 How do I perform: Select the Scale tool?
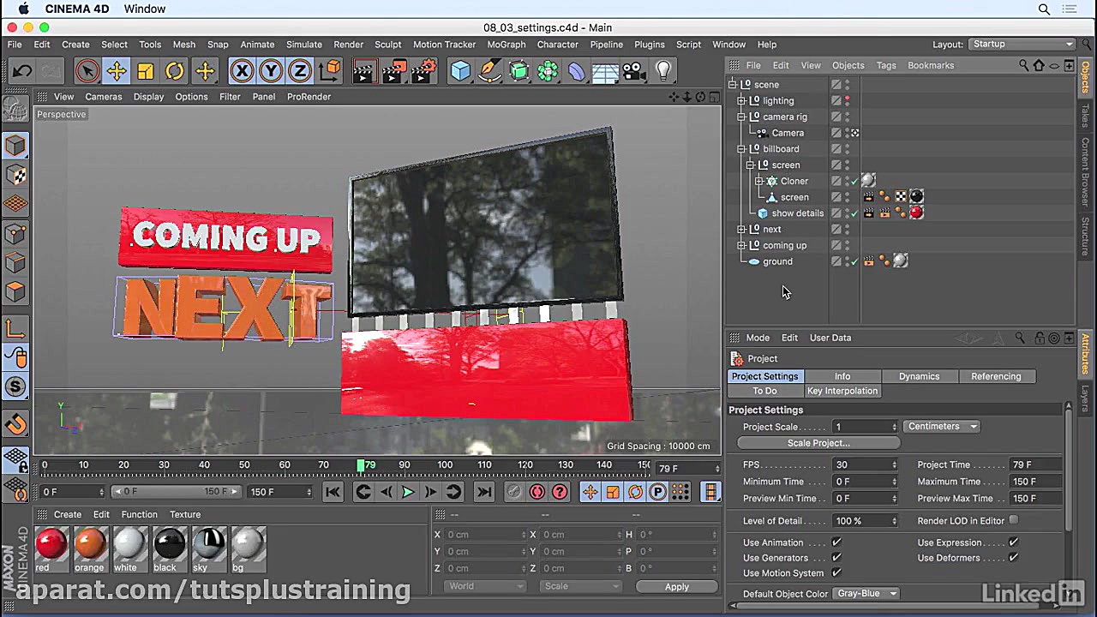(146, 71)
